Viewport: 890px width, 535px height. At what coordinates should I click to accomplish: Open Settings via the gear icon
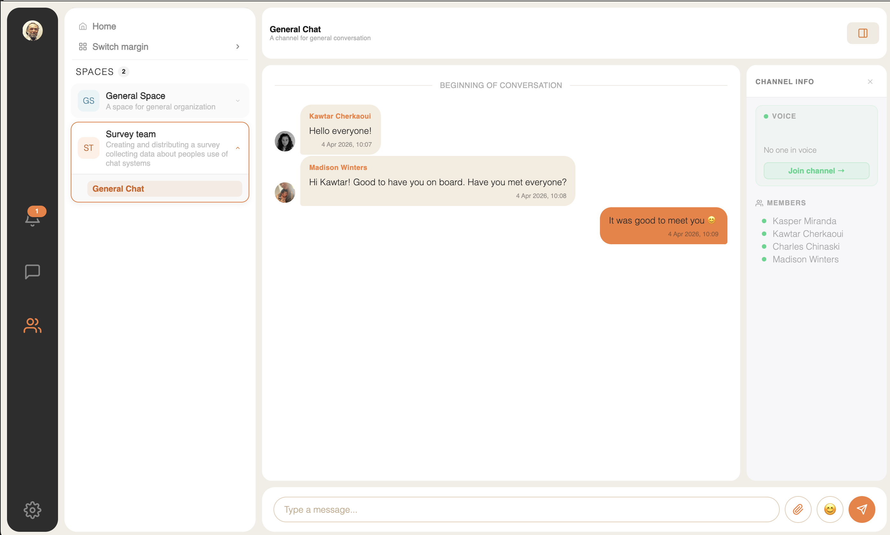[33, 510]
